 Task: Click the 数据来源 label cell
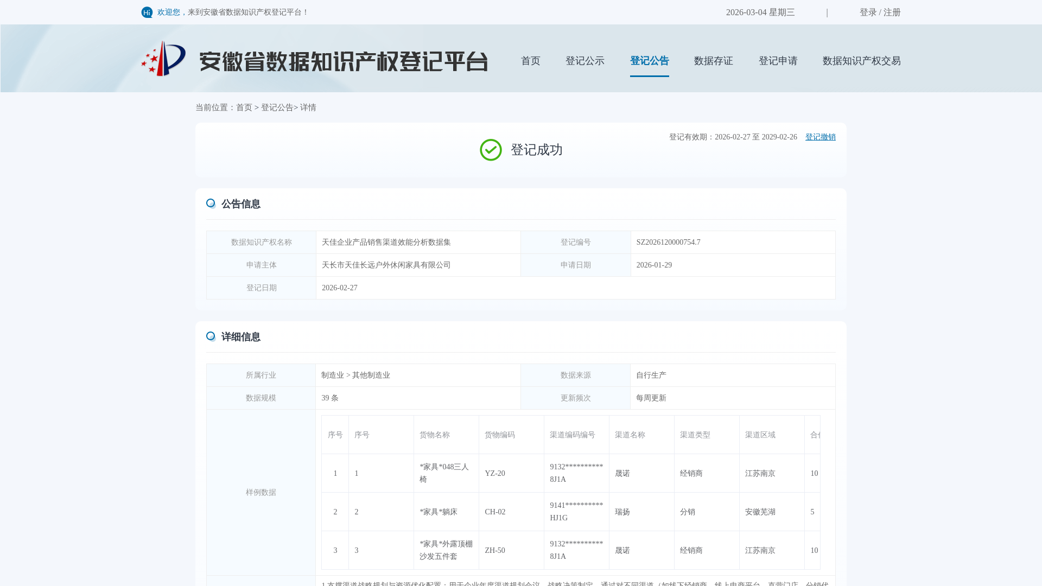[576, 375]
